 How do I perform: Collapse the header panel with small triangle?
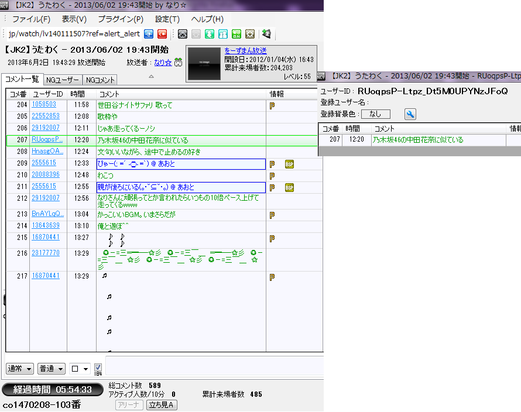pos(151,77)
